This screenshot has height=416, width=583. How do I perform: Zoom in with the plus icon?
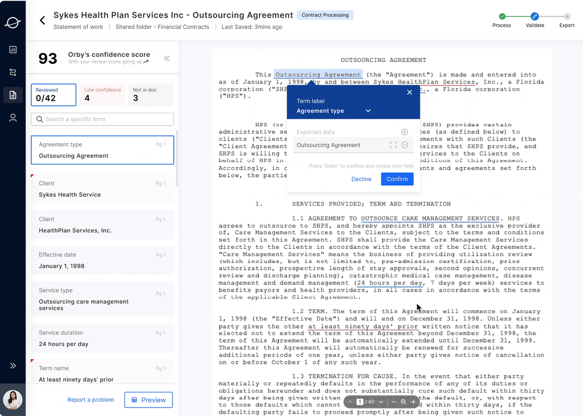point(413,402)
